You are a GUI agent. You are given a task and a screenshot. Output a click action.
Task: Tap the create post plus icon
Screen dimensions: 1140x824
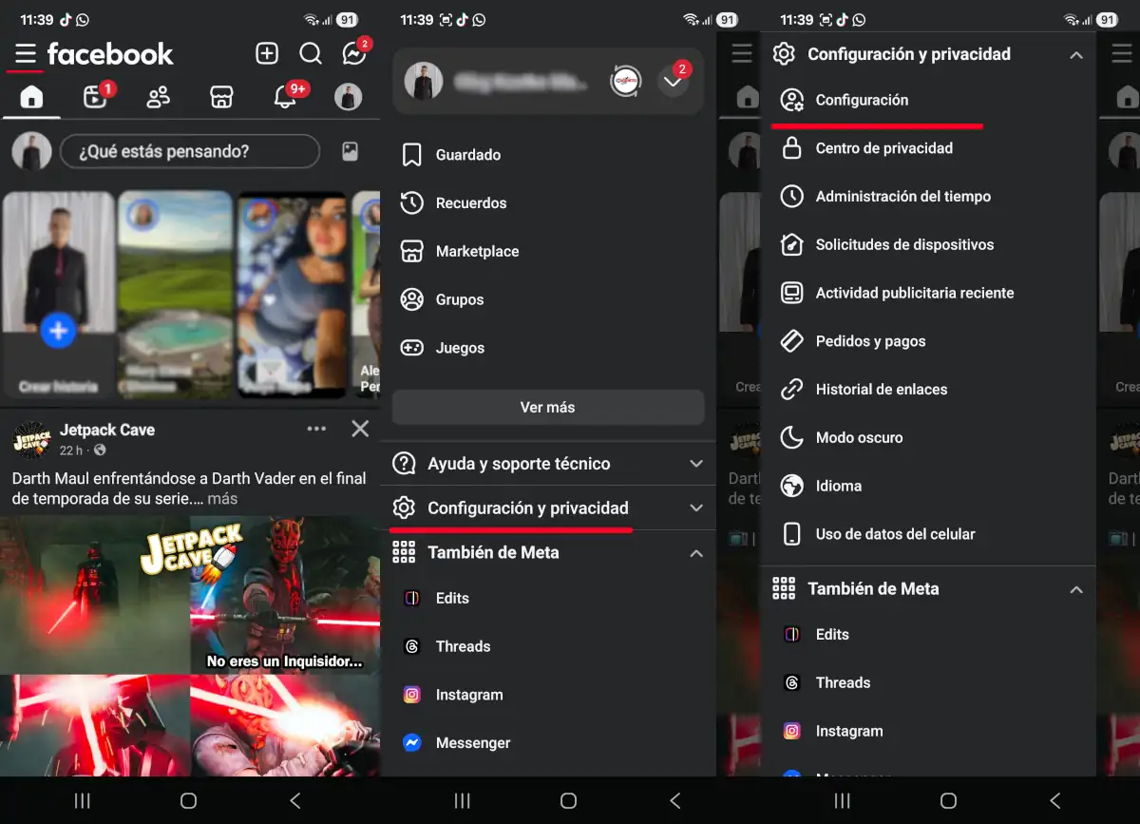267,53
